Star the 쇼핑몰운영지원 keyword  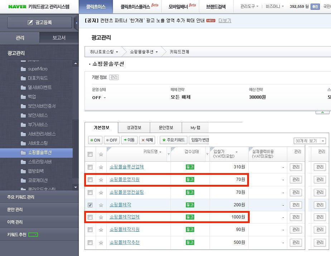[101, 180]
